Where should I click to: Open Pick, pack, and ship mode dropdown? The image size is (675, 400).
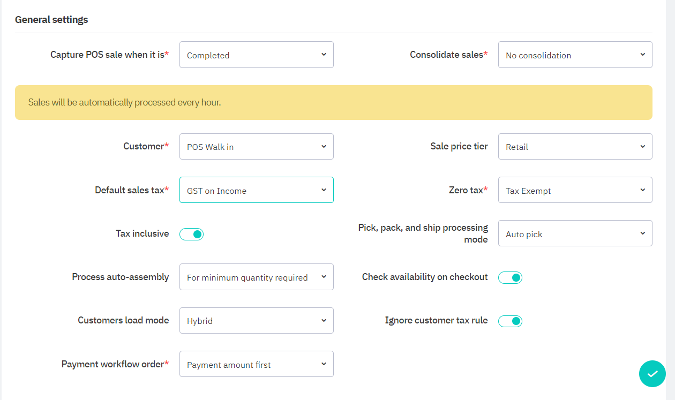tap(575, 233)
